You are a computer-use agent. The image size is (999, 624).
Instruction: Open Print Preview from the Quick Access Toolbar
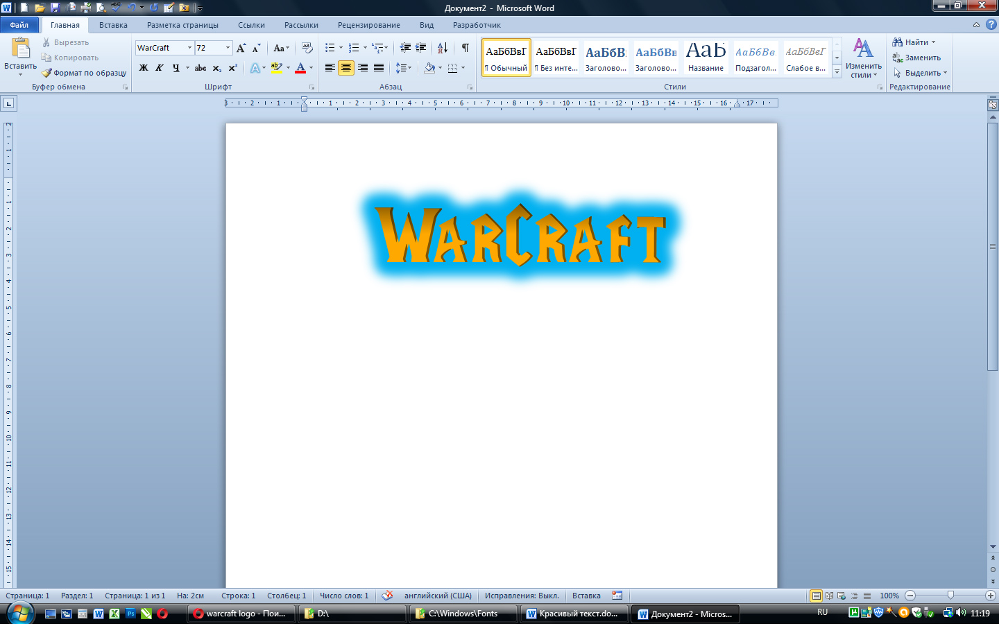(x=101, y=8)
